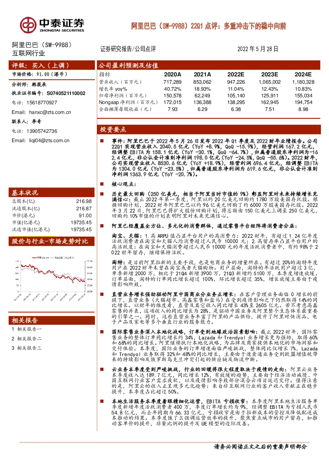The image size is (329, 466).
Task: Click the 评级：买入（上调） header
Action: click(x=52, y=65)
